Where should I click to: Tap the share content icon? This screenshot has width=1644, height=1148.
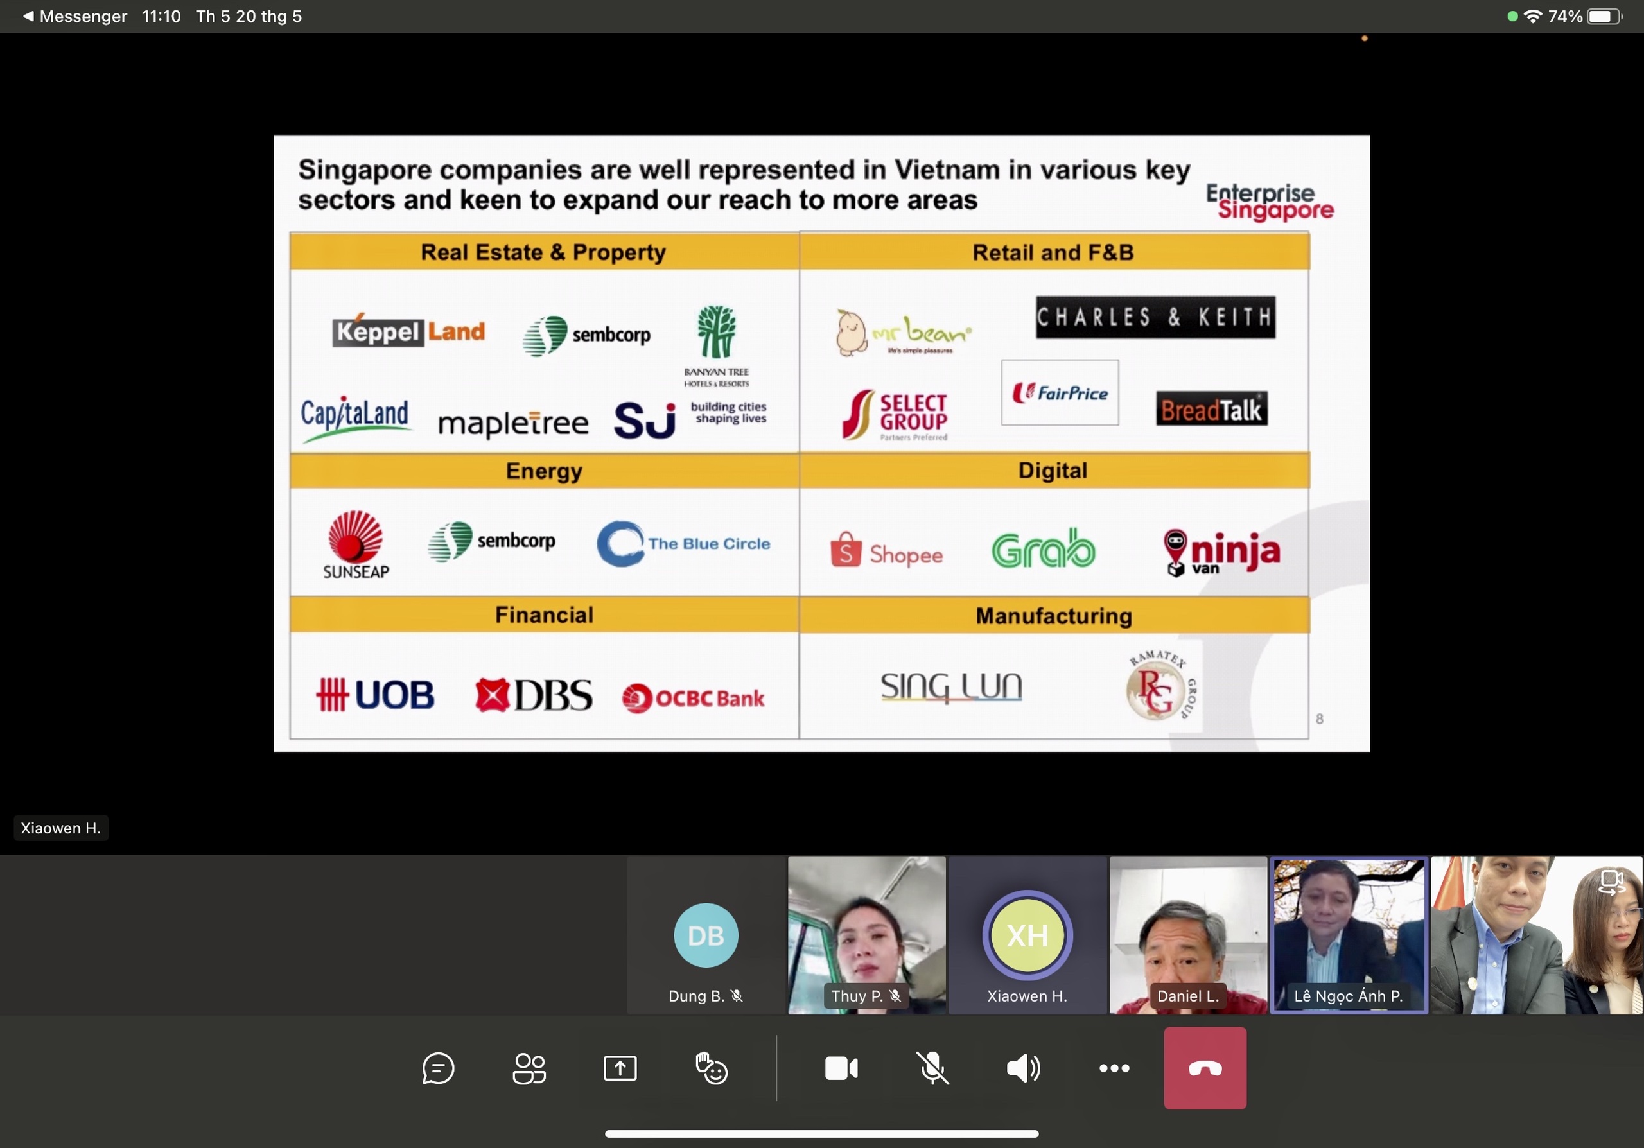(619, 1068)
